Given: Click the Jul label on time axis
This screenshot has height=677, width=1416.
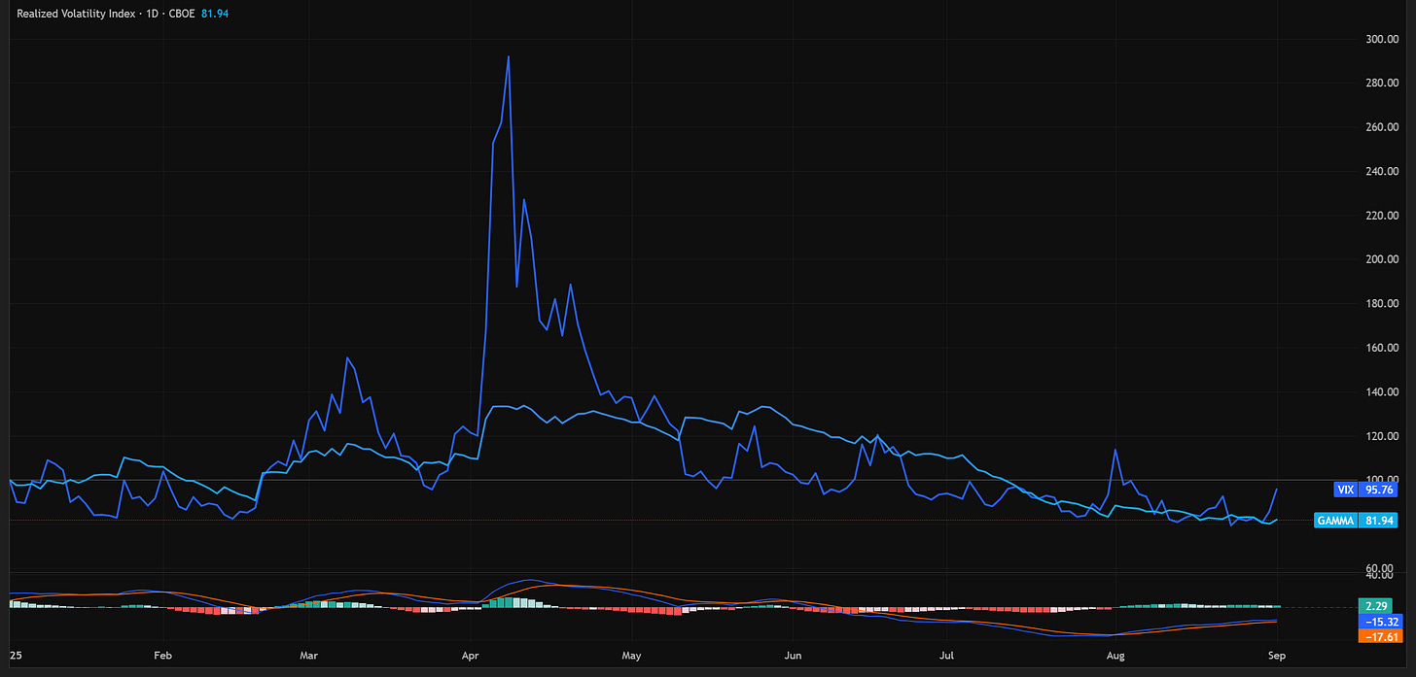Looking at the screenshot, I should 947,657.
